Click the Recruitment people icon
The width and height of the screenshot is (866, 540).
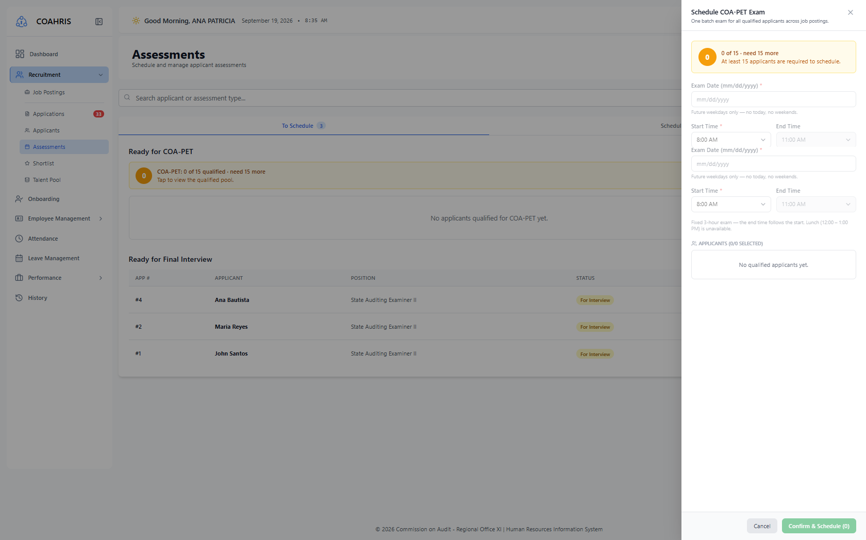[20, 75]
